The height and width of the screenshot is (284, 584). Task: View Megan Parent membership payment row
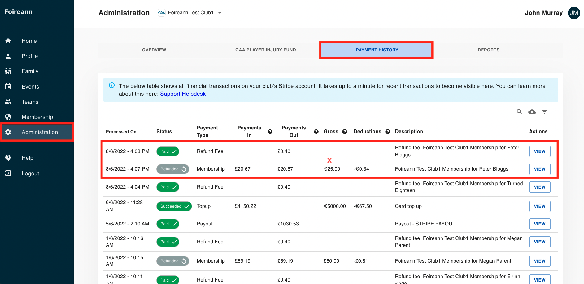coord(540,261)
